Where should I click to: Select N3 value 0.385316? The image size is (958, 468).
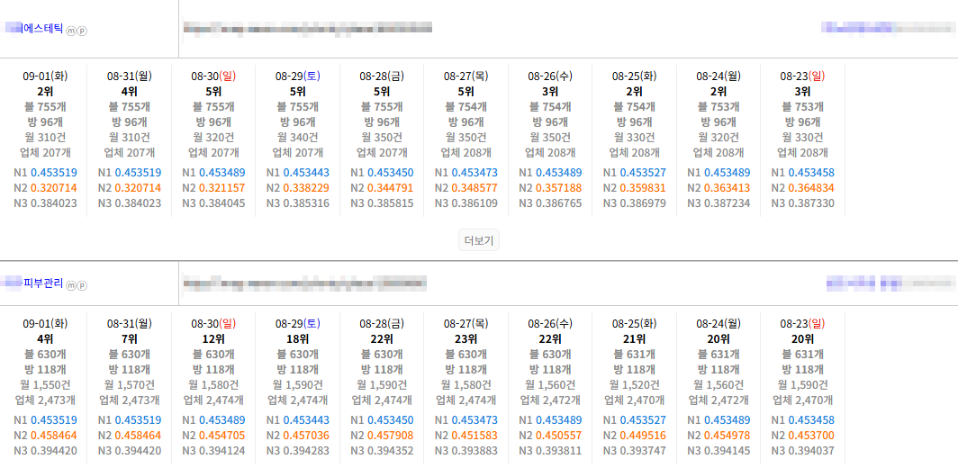[307, 202]
